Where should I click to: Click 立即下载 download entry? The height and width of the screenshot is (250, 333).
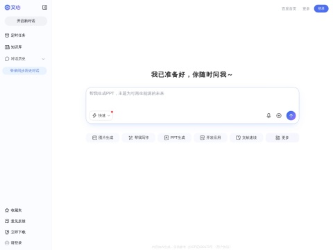tap(15, 232)
